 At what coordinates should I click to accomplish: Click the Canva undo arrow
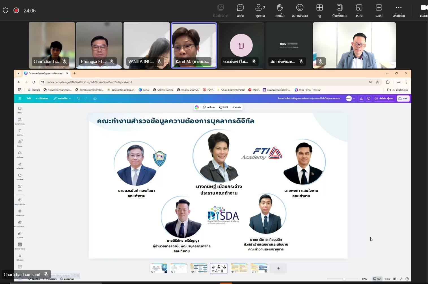[79, 99]
